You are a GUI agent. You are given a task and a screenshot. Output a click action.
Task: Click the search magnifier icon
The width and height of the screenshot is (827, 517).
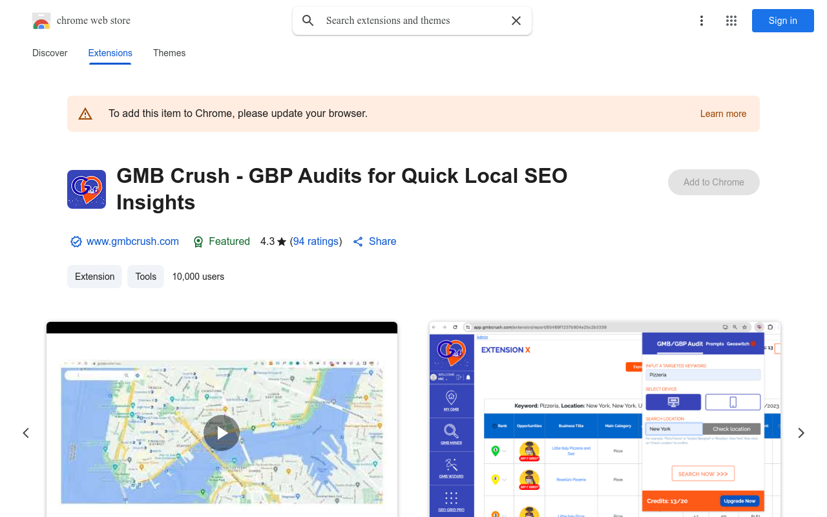pos(308,21)
